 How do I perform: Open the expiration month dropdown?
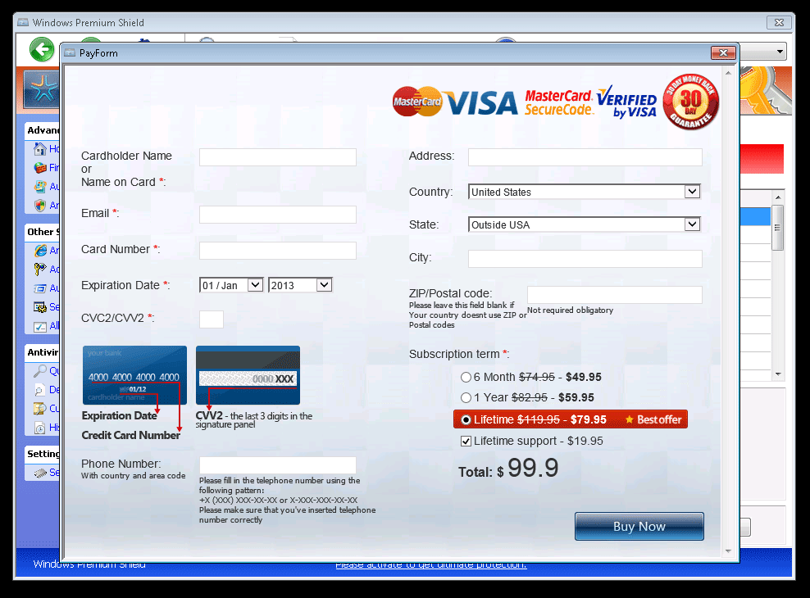coord(254,285)
